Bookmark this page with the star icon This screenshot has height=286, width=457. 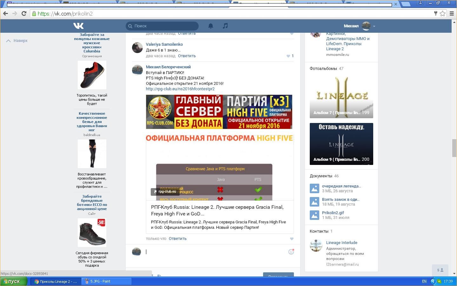click(442, 14)
